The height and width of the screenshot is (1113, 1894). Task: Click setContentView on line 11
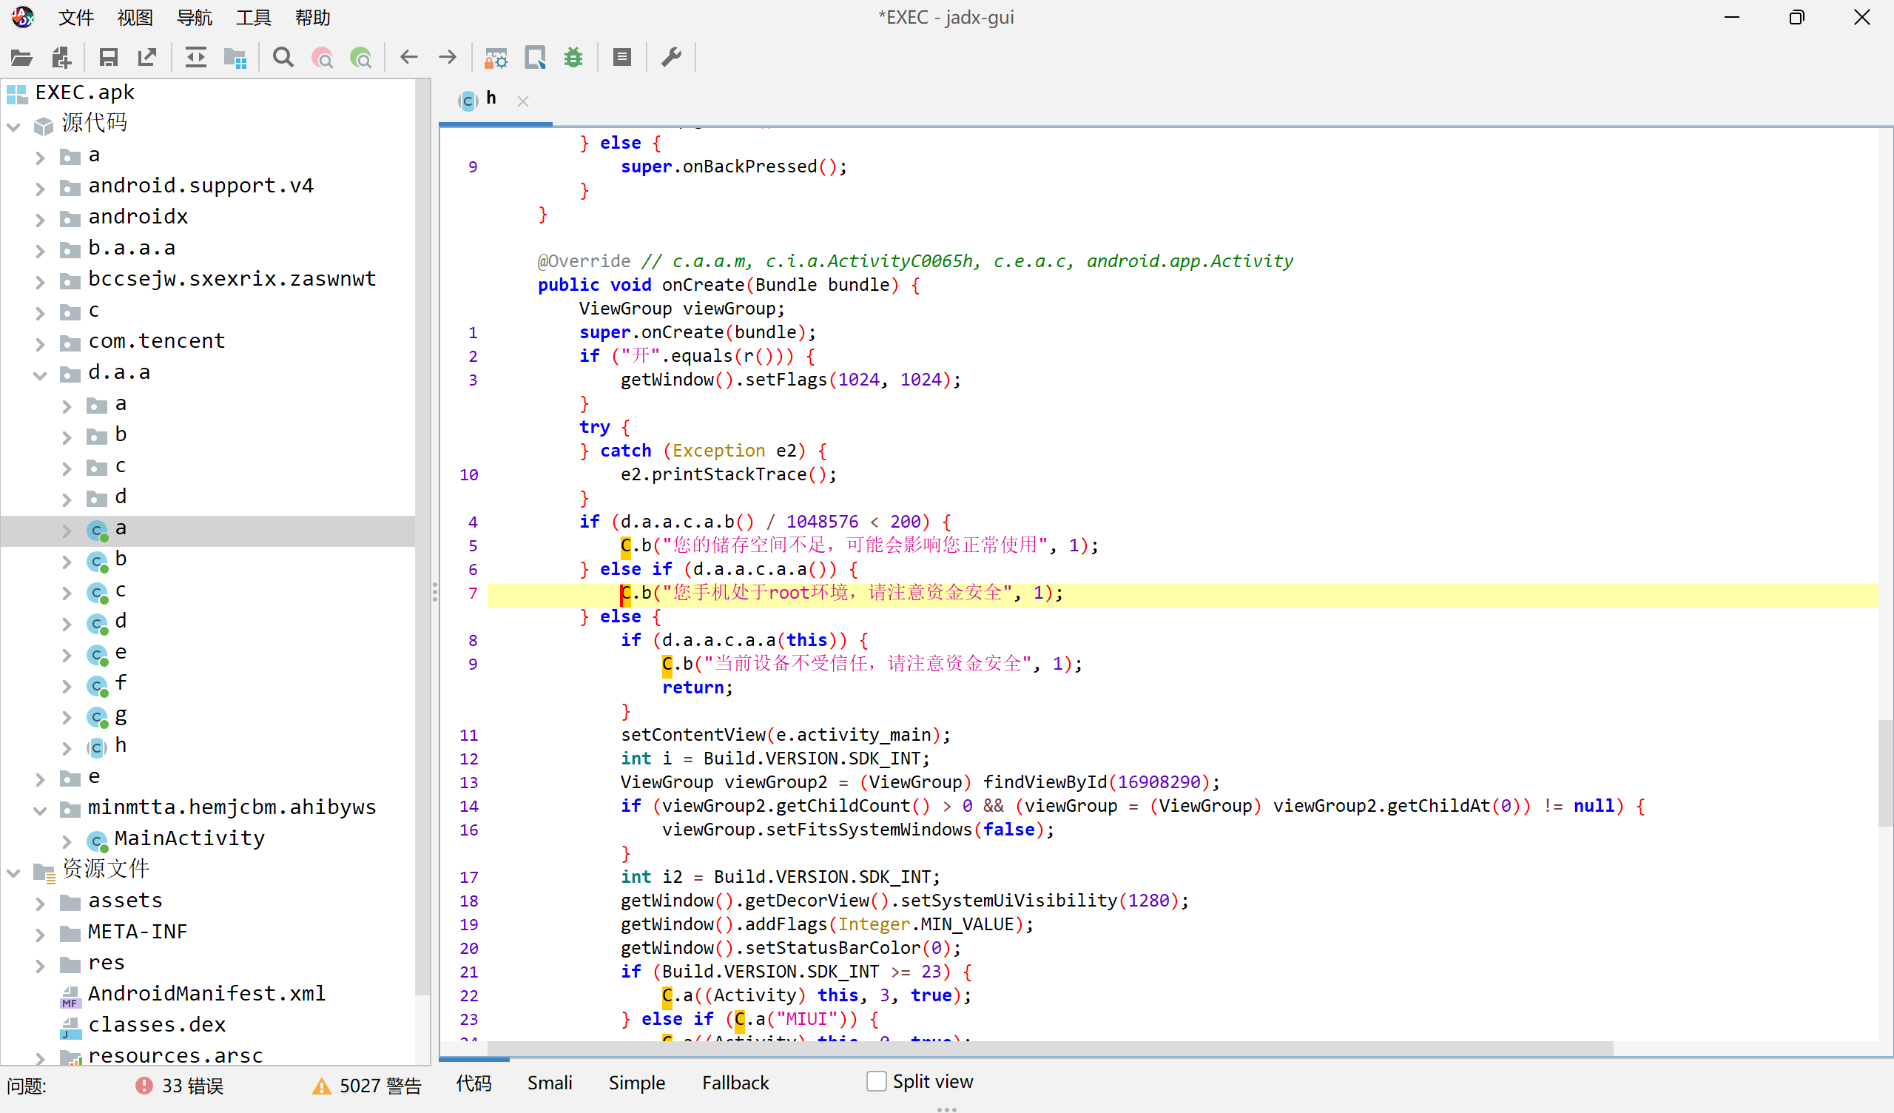693,735
